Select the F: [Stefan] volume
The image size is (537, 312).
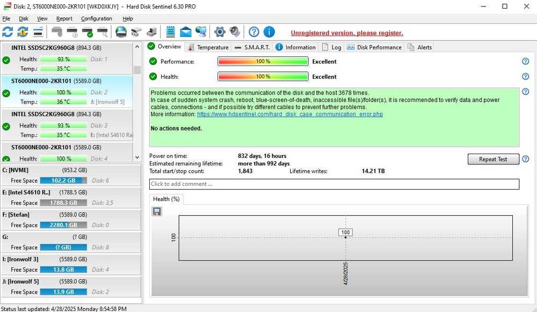[71, 220]
